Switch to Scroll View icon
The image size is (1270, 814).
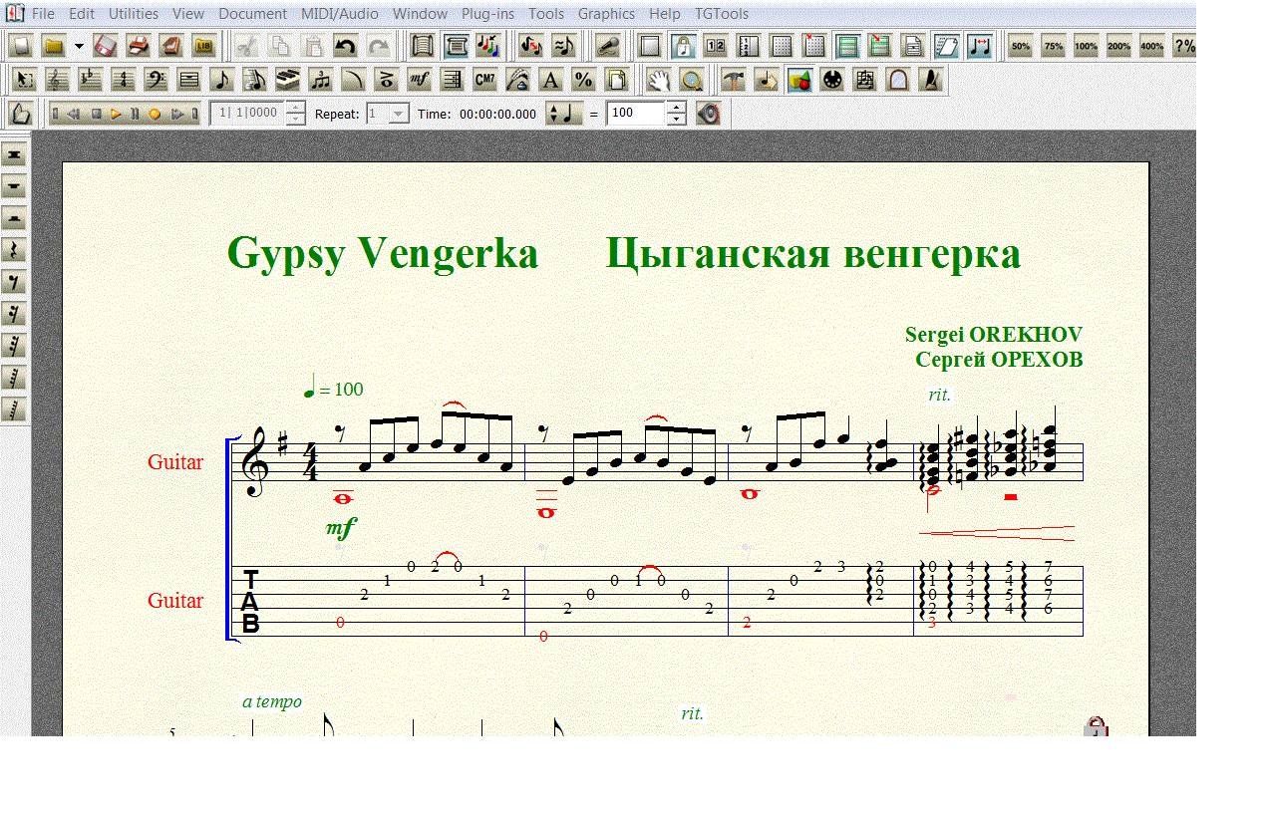[x=423, y=46]
